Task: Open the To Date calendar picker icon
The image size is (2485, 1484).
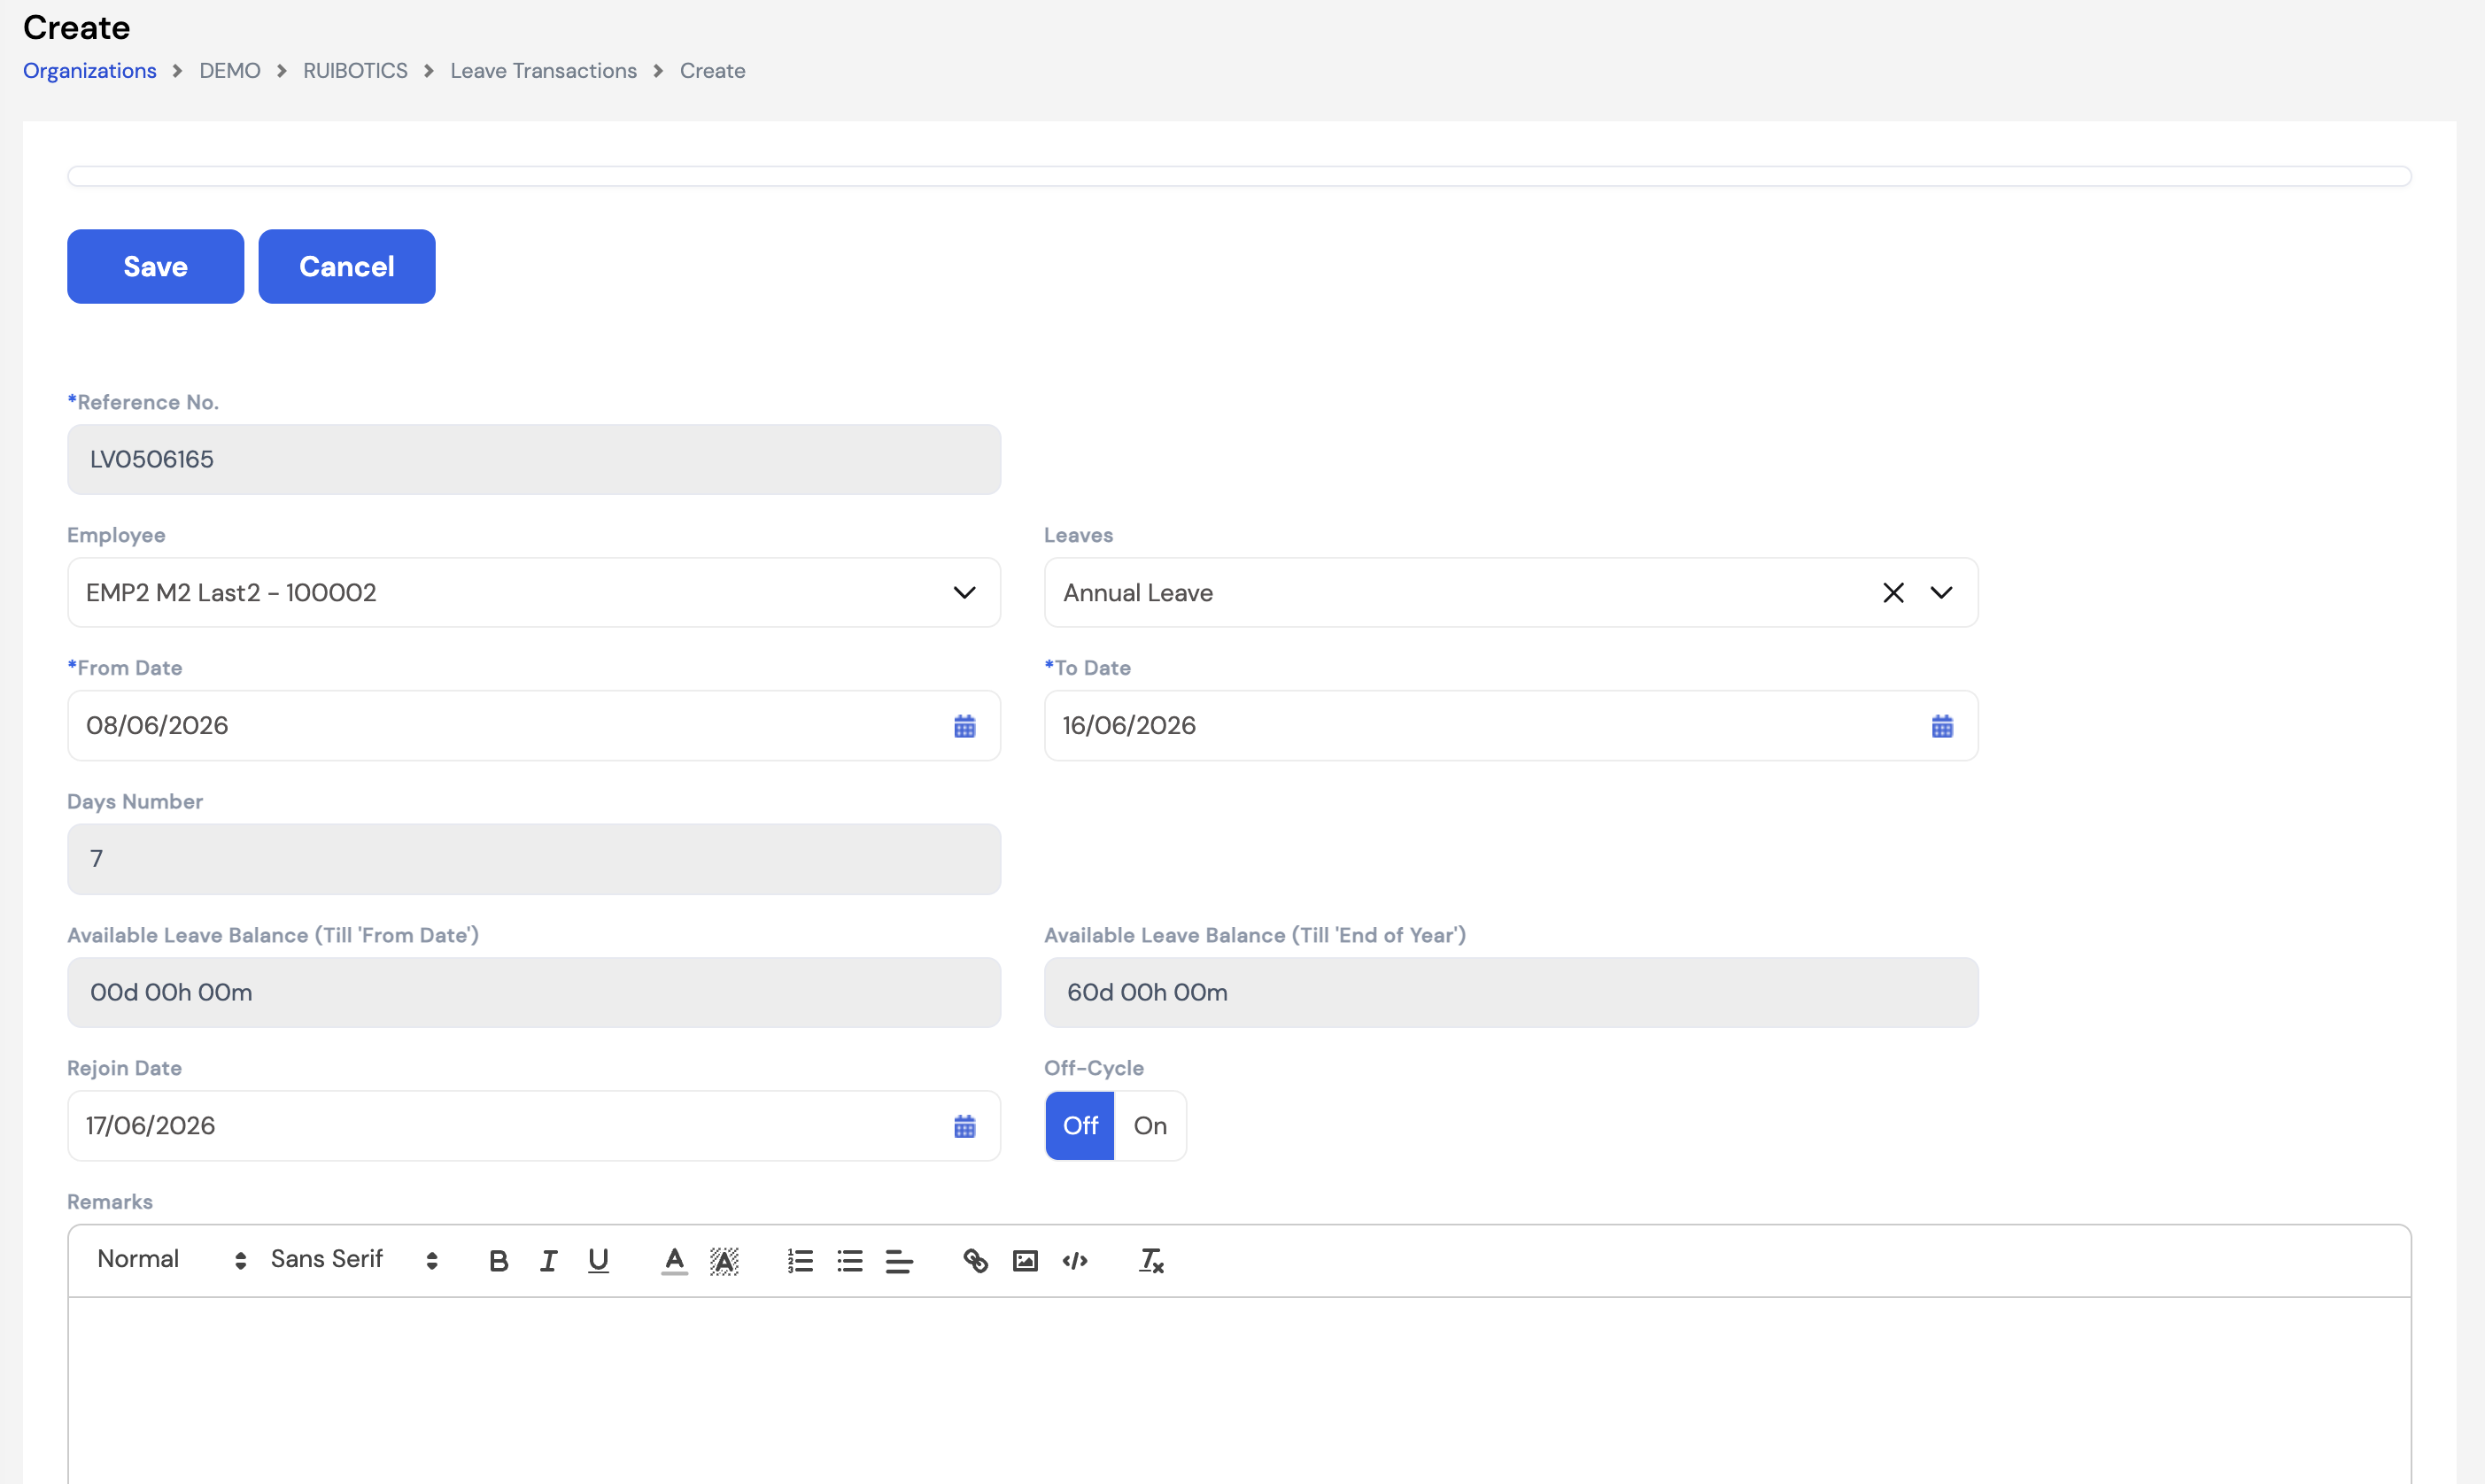Action: point(1941,726)
